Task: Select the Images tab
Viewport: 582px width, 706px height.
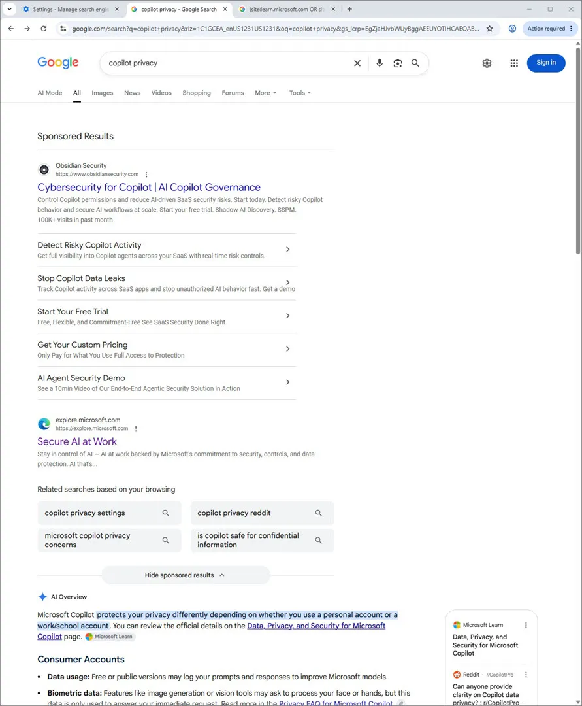Action: pos(103,93)
